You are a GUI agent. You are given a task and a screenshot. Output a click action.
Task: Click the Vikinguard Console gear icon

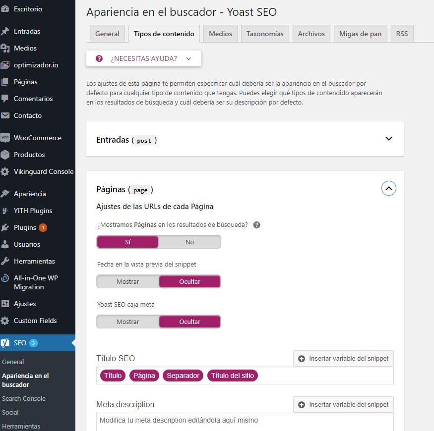4,171
